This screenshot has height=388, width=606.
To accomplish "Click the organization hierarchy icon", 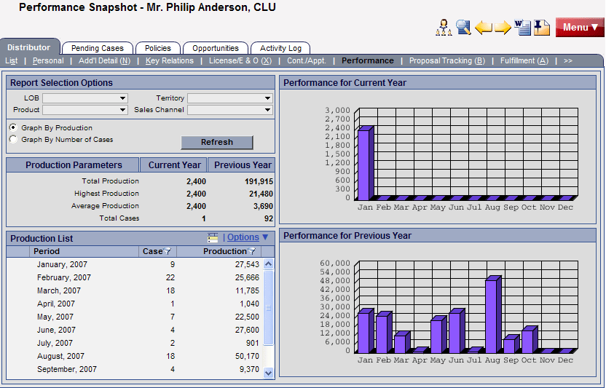I will [x=444, y=28].
